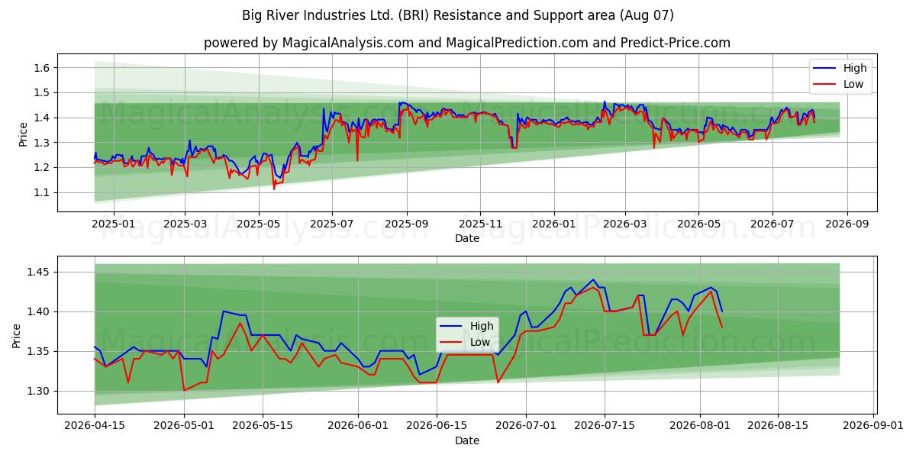
Task: Click the '2026-04-15' x-axis label on bottom chart
Action: pos(95,426)
